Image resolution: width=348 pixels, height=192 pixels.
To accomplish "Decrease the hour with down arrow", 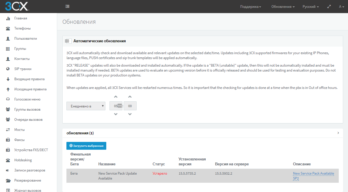I will (x=116, y=114).
